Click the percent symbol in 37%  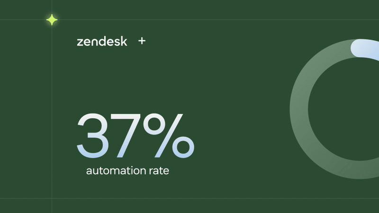pos(169,136)
